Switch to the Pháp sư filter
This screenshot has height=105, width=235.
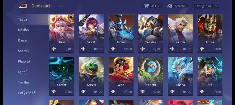(x=24, y=61)
